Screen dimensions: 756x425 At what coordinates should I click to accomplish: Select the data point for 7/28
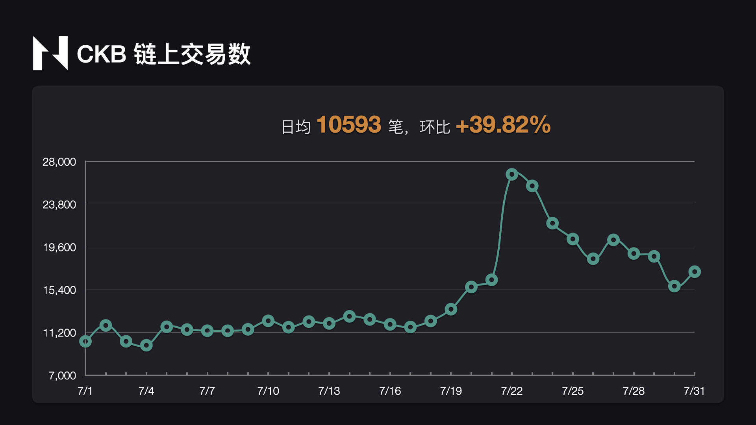634,254
